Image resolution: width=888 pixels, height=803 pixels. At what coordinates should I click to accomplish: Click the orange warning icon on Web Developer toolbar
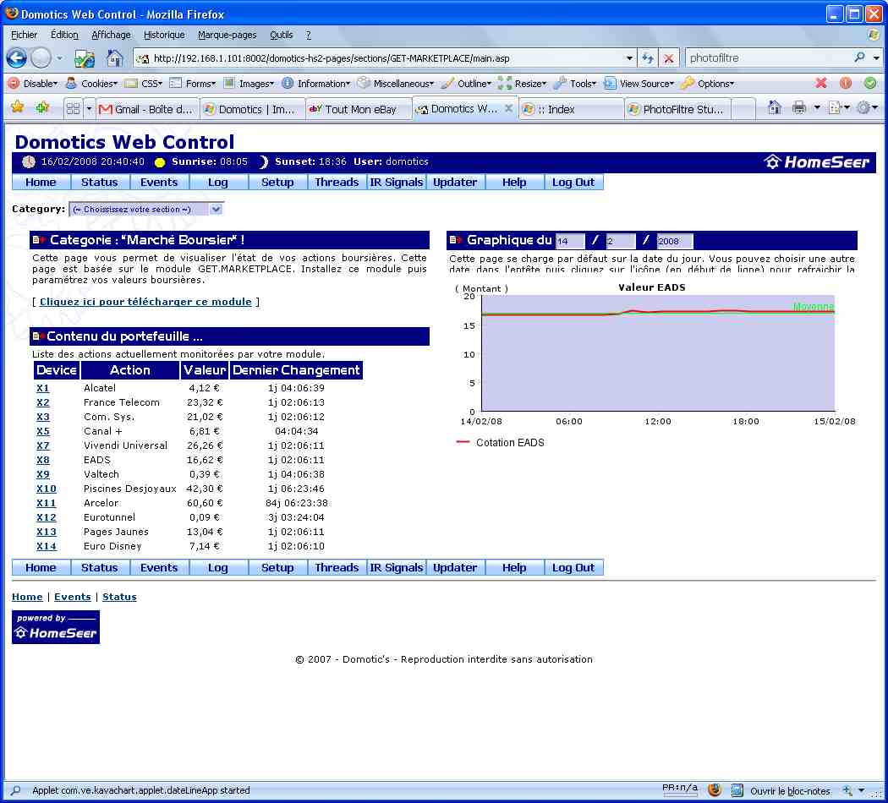[x=846, y=83]
